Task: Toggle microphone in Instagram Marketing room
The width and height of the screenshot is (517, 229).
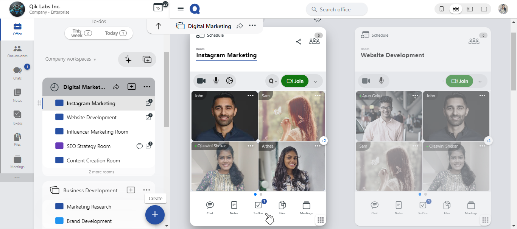Action: pos(216,81)
